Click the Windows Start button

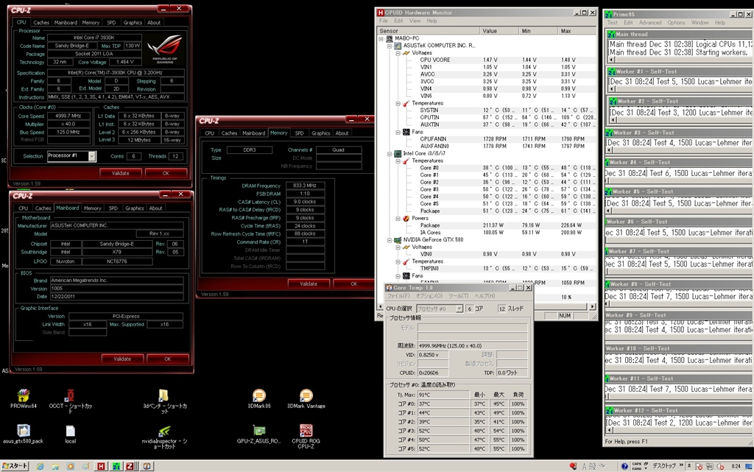click(13, 466)
